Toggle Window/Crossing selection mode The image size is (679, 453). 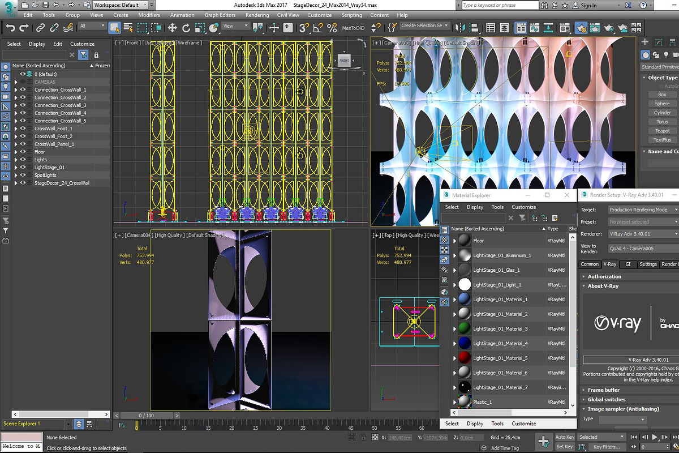[x=156, y=27]
